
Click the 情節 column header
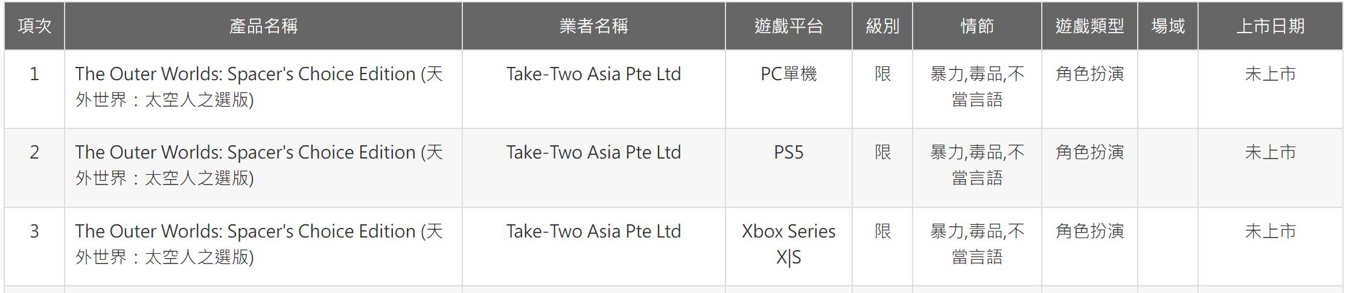[977, 26]
